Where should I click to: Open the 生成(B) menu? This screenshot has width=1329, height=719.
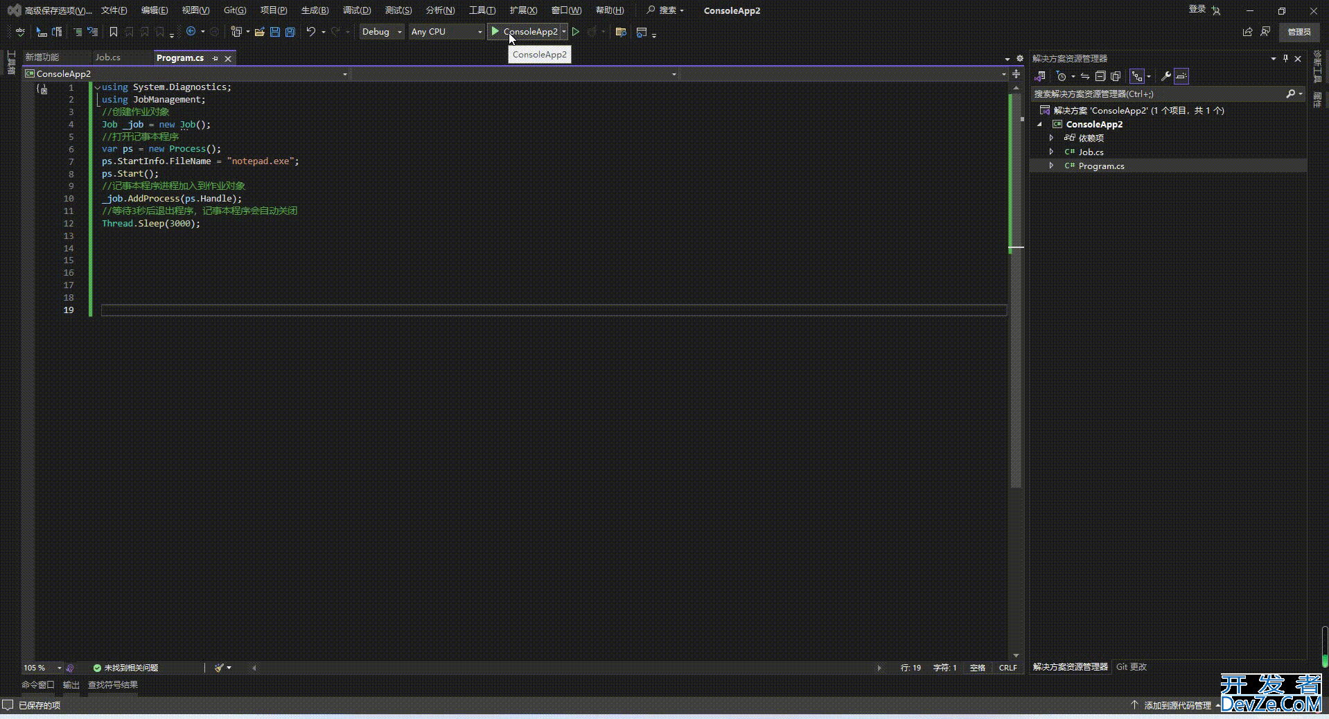coord(315,10)
